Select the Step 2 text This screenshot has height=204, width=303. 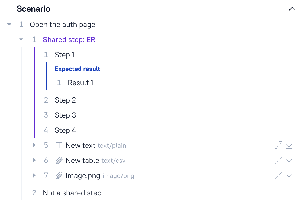click(65, 100)
